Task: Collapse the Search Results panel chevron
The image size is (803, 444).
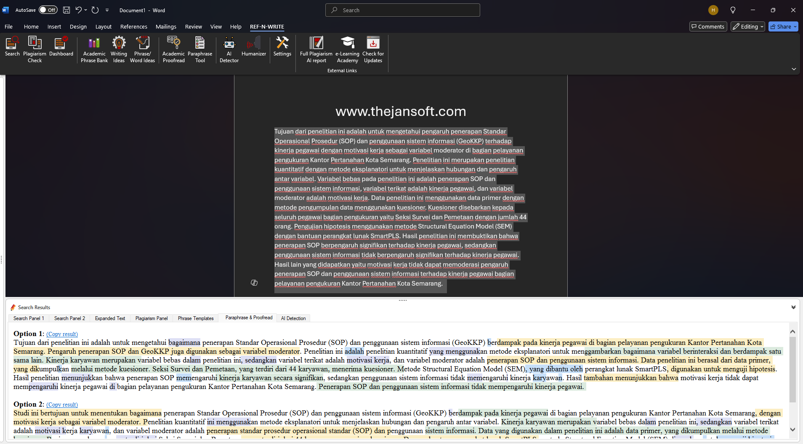Action: (793, 307)
